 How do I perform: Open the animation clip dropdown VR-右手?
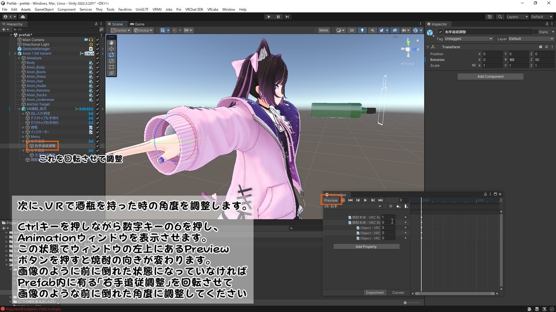(x=352, y=206)
